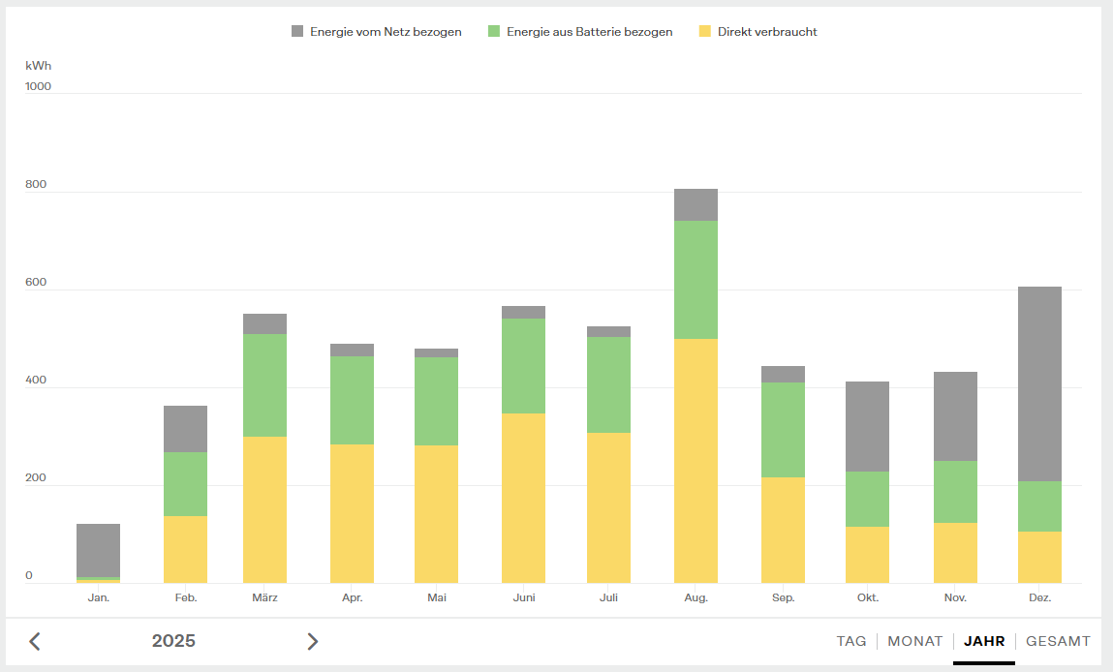This screenshot has width=1113, height=672.
Task: Click the gray grid segment of Okt. bar
Action: (x=867, y=426)
